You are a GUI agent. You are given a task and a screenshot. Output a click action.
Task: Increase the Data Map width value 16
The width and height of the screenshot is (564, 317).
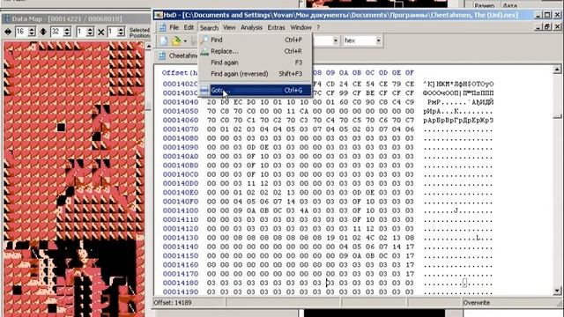click(x=32, y=29)
